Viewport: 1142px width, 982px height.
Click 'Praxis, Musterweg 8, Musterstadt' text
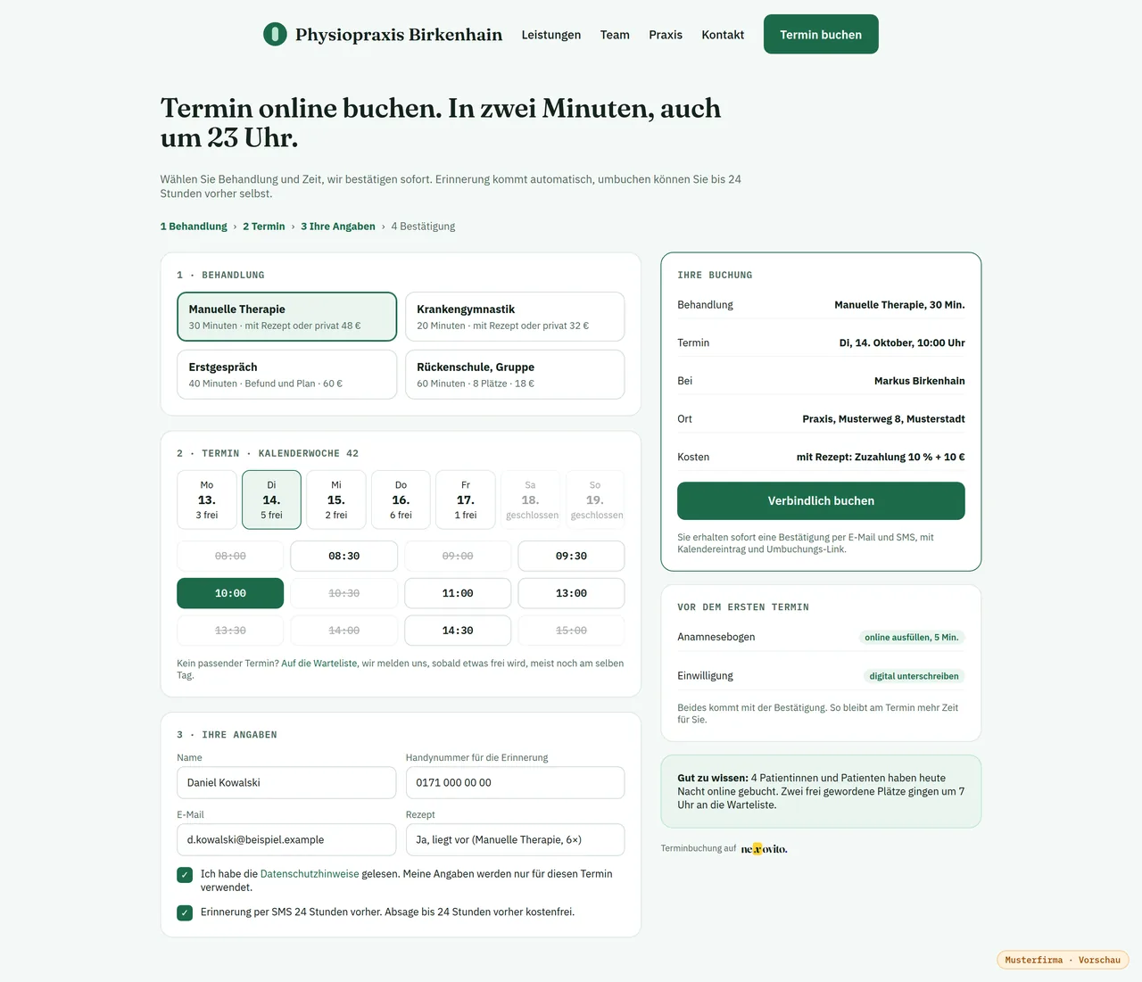click(883, 419)
